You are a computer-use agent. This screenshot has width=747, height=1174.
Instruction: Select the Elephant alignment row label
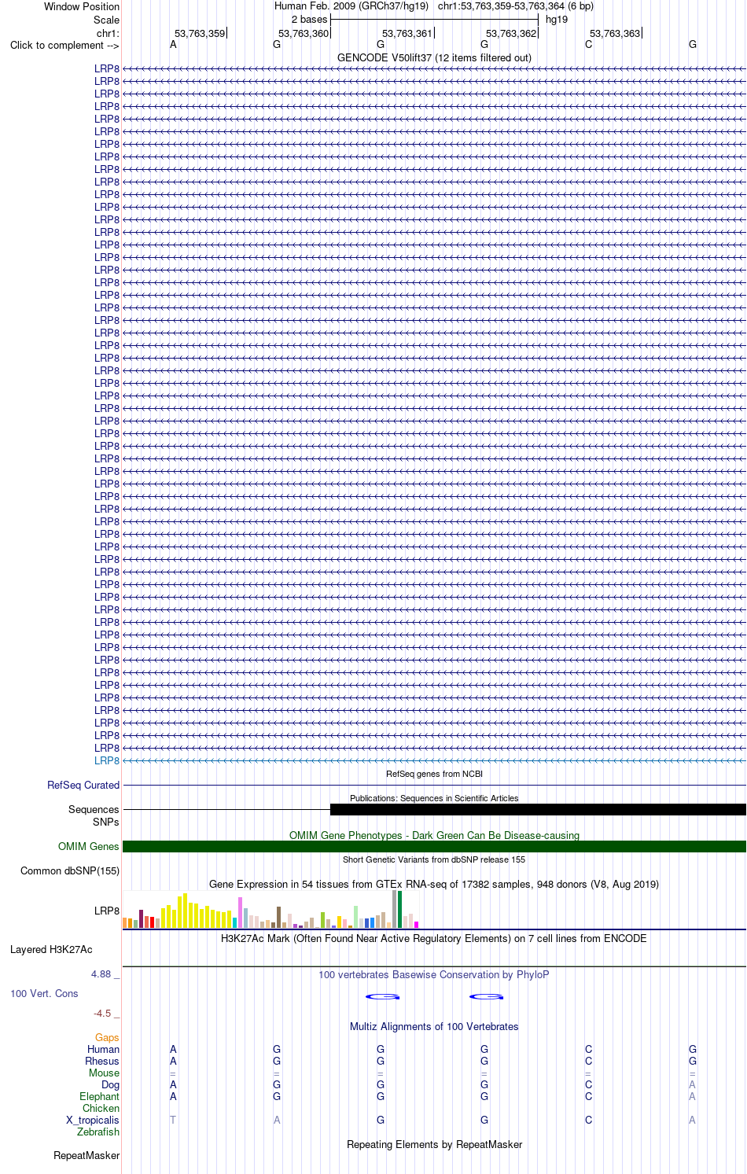(99, 1096)
